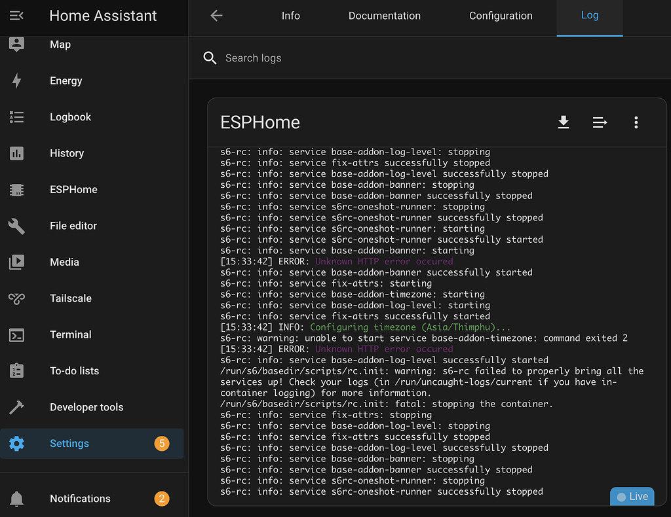This screenshot has width=671, height=517.
Task: Open the Logbook from the sidebar
Action: click(71, 116)
